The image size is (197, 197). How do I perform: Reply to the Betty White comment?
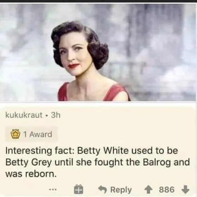[x=115, y=190]
